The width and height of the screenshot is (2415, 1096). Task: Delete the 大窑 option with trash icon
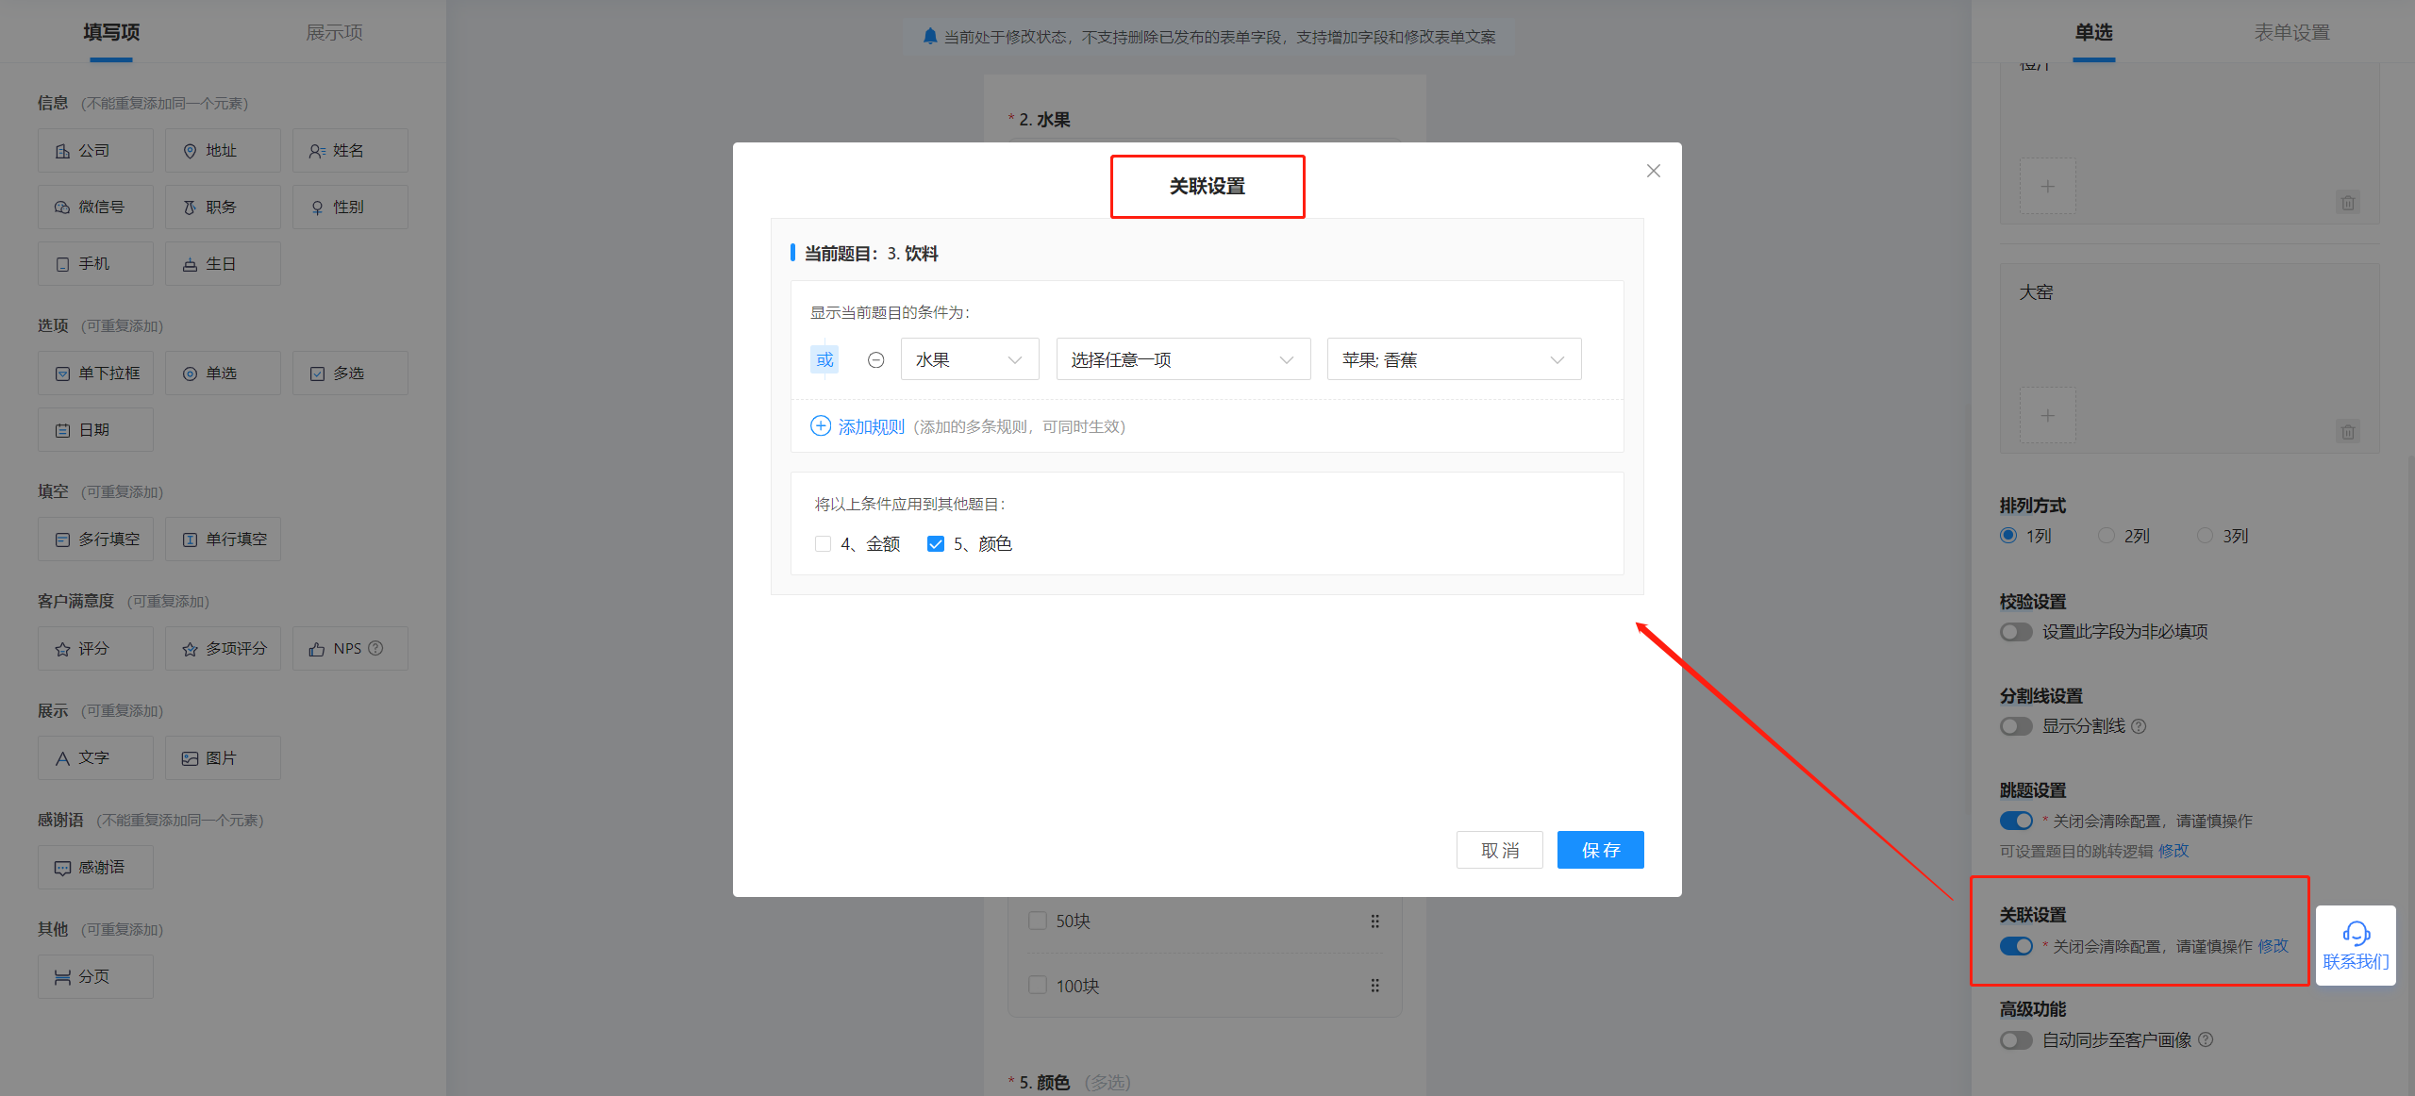[2348, 432]
